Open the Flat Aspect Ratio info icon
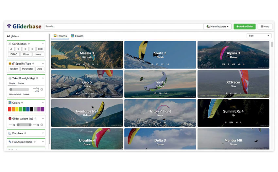The image size is (278, 172). 35,142
